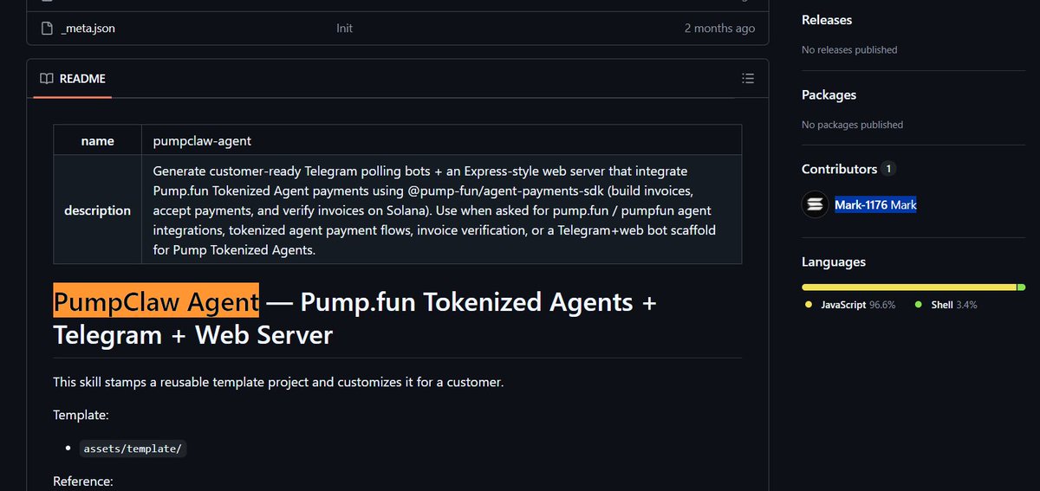Image resolution: width=1040 pixels, height=491 pixels.
Task: Click the book icon in README tab
Action: pos(47,79)
